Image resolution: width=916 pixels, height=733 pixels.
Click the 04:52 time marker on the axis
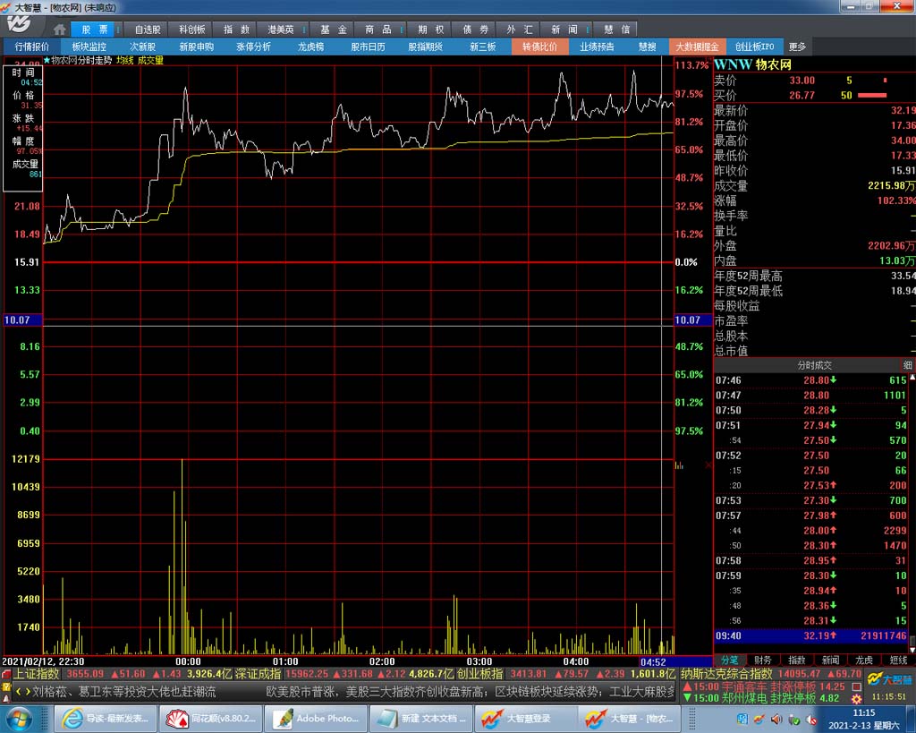pyautogui.click(x=653, y=662)
